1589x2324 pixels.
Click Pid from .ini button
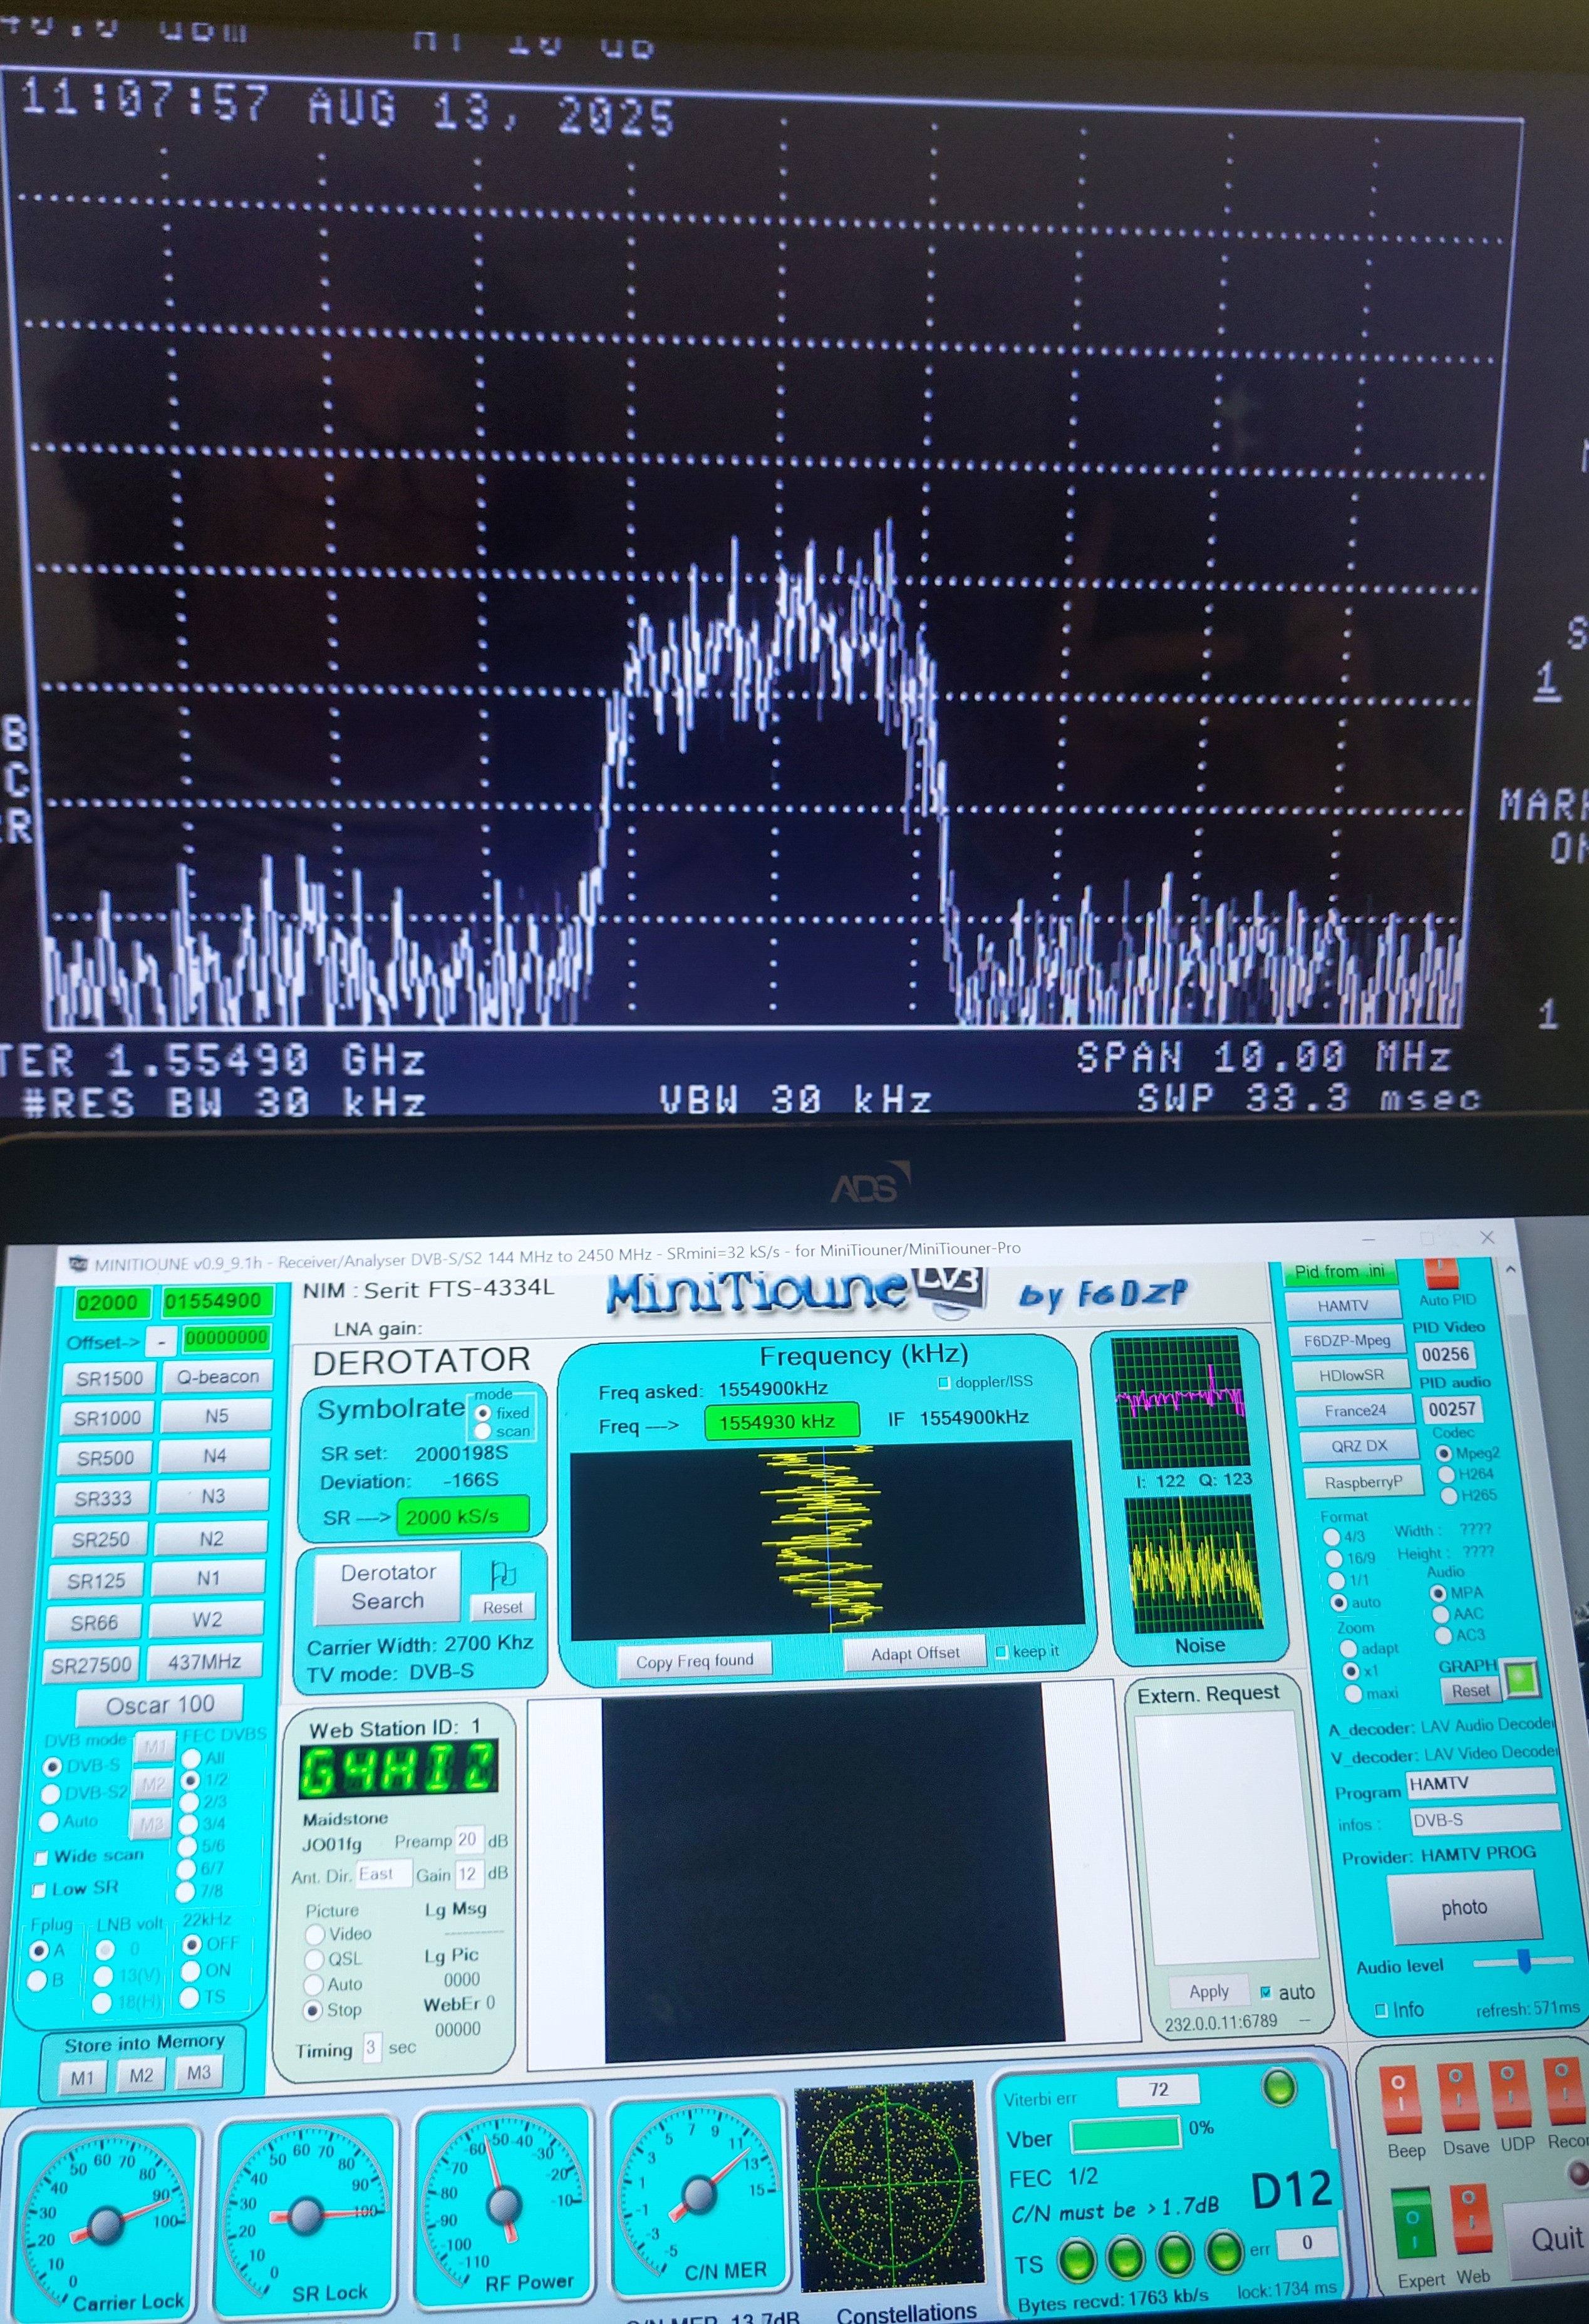[x=1339, y=1271]
